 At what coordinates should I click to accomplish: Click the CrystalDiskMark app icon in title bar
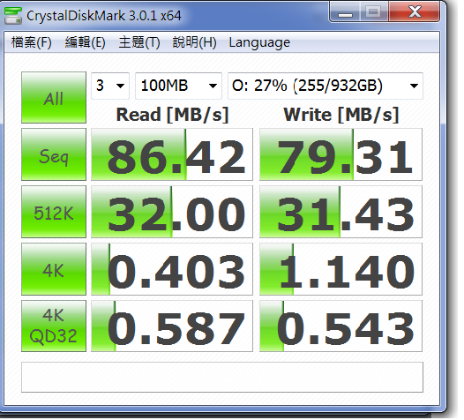coord(13,15)
